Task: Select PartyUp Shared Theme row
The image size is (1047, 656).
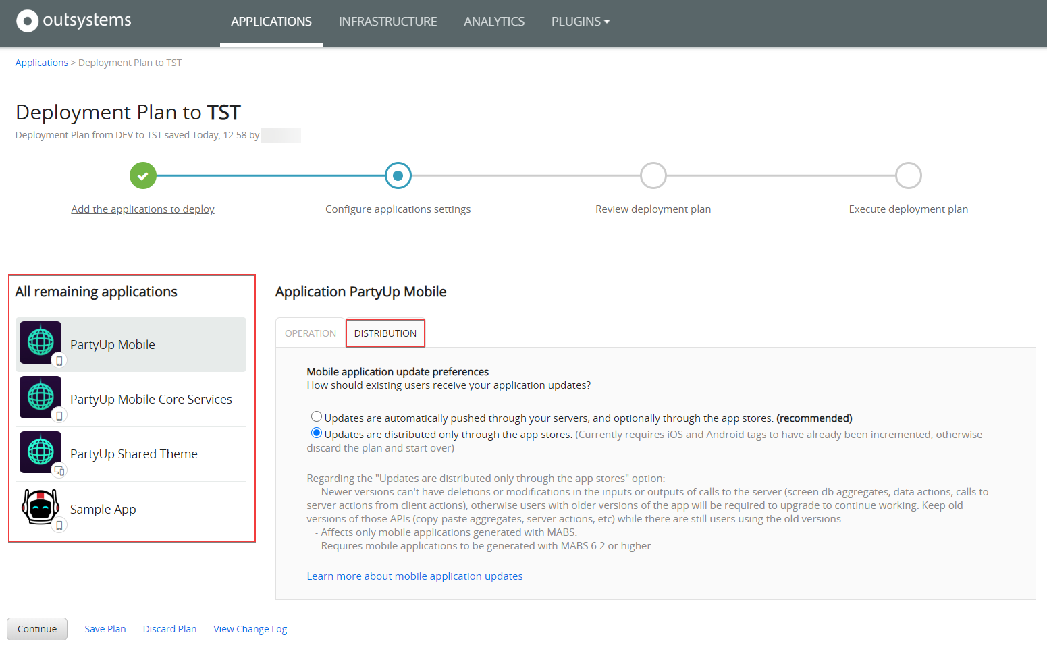Action: [x=131, y=454]
